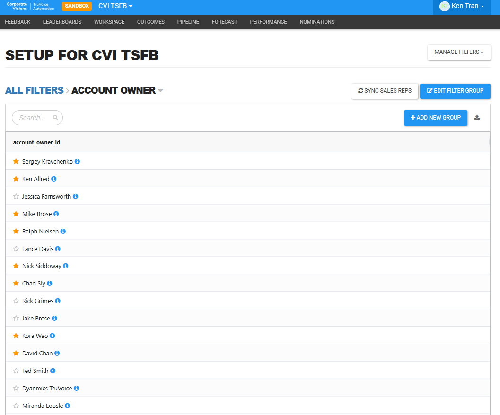
Task: Click info icon beside Ken Allred
Action: point(54,179)
